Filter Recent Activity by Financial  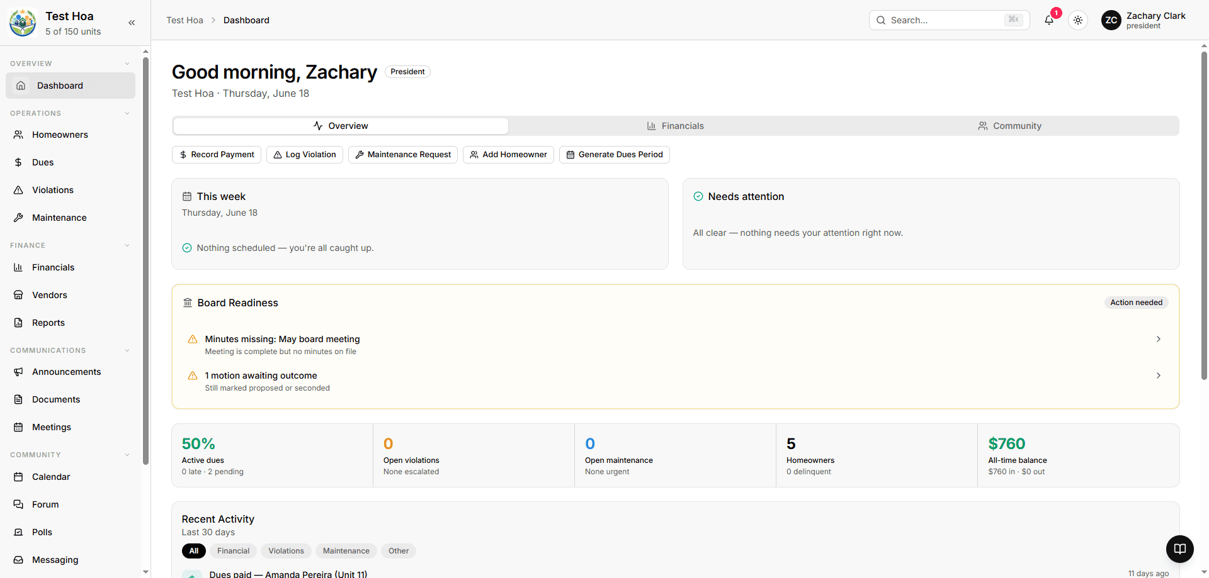233,551
